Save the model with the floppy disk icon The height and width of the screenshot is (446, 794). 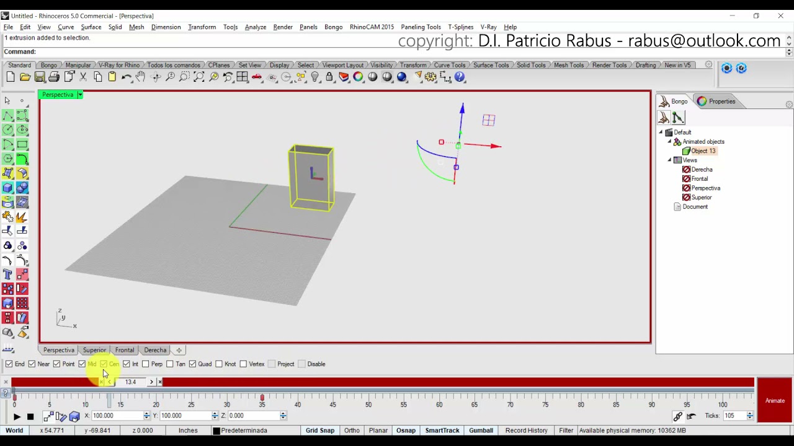click(40, 77)
